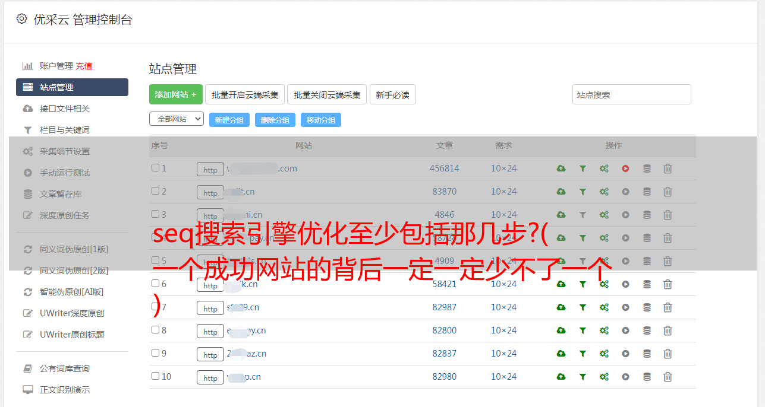Click the gears icon in row 10
The image size is (765, 407).
click(x=604, y=377)
